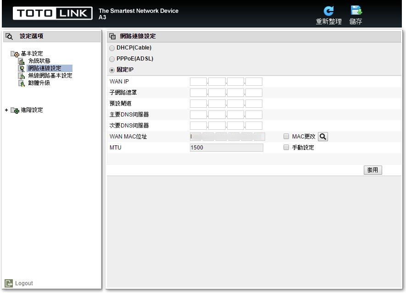The width and height of the screenshot is (406, 293).
Task: Click the 固定IP option label
Action: click(x=125, y=70)
